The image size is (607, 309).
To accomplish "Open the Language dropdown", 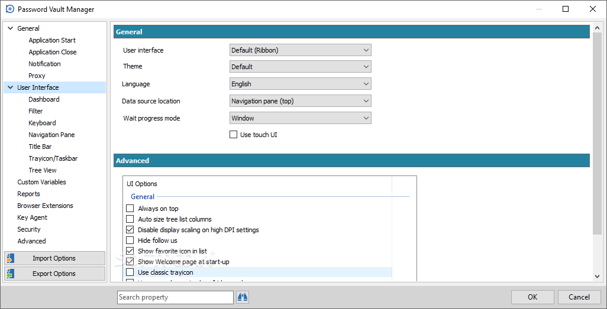I will point(301,84).
